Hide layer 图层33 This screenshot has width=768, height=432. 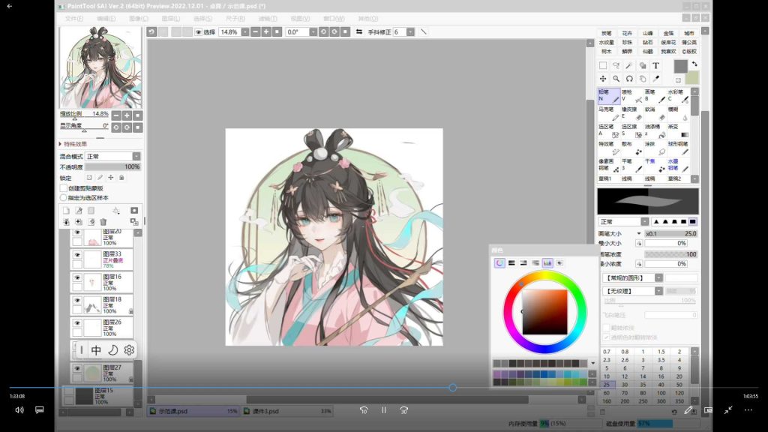tap(77, 255)
